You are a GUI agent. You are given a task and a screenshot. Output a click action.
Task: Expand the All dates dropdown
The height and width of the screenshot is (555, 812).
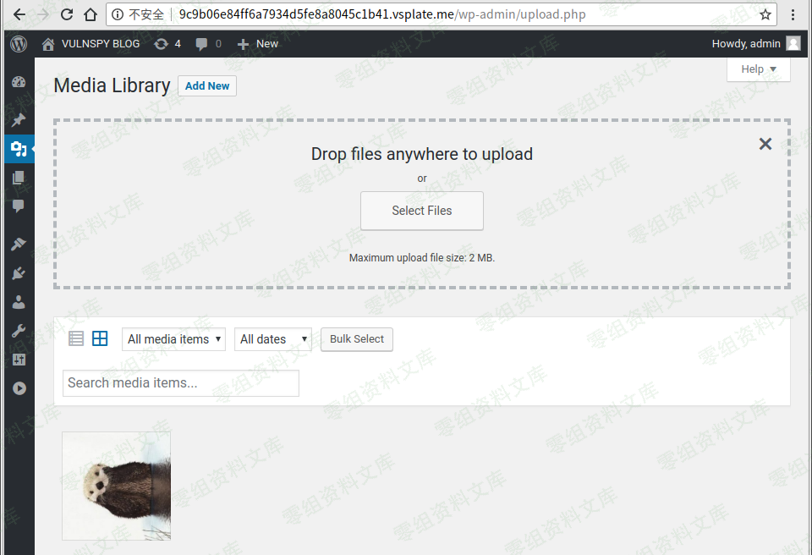[272, 339]
